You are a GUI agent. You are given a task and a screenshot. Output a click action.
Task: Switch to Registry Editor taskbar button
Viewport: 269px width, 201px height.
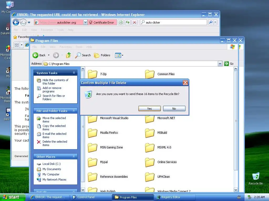(175, 197)
